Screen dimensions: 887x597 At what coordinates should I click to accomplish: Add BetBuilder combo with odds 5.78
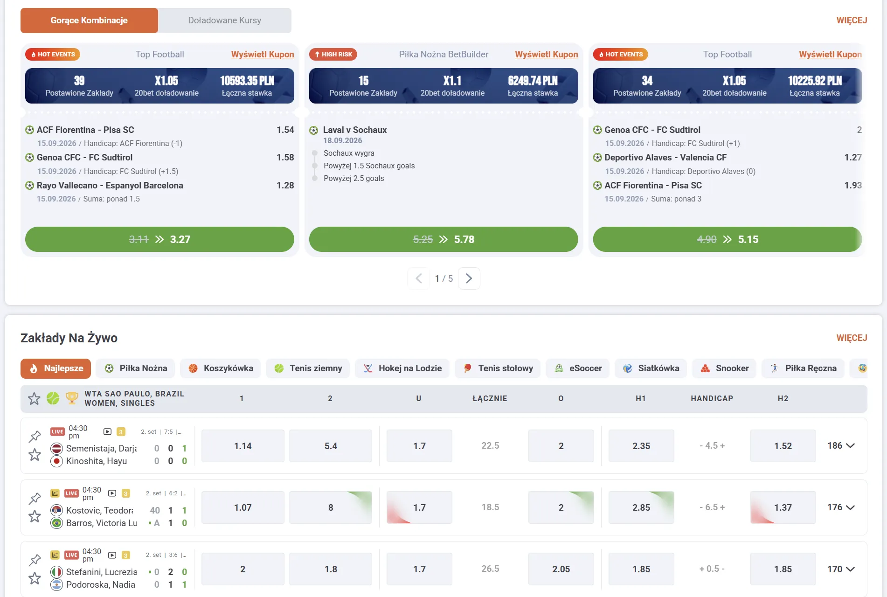coord(443,239)
